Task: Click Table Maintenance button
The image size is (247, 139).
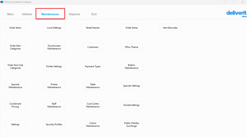Action: tap(93, 86)
